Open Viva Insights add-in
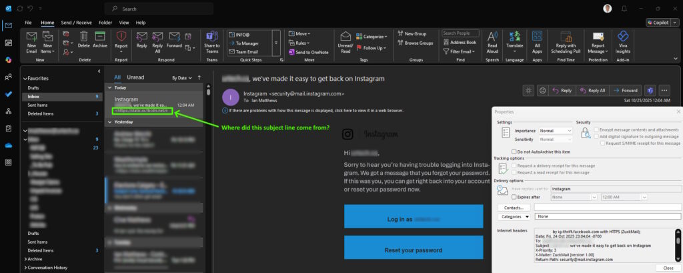 (622, 42)
